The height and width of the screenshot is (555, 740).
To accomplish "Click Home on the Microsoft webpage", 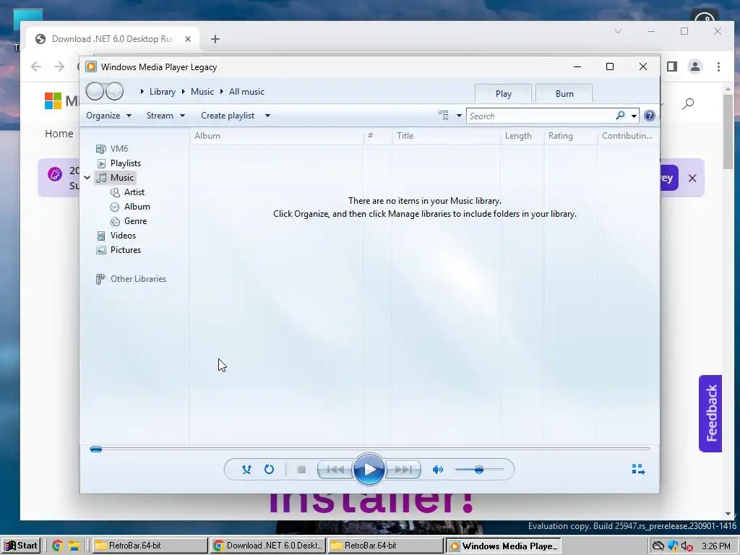I will click(59, 134).
